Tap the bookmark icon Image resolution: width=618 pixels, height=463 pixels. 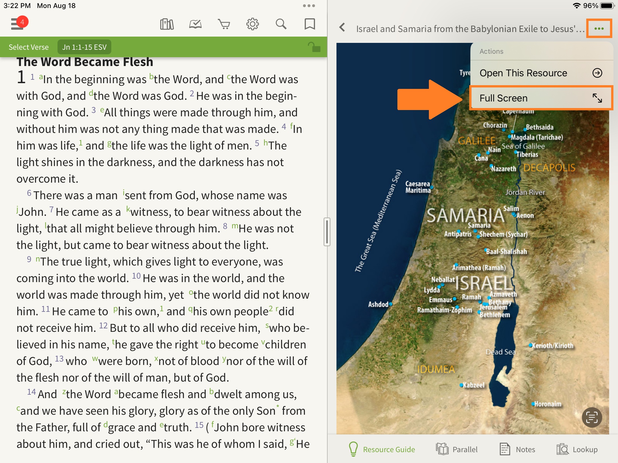(310, 24)
